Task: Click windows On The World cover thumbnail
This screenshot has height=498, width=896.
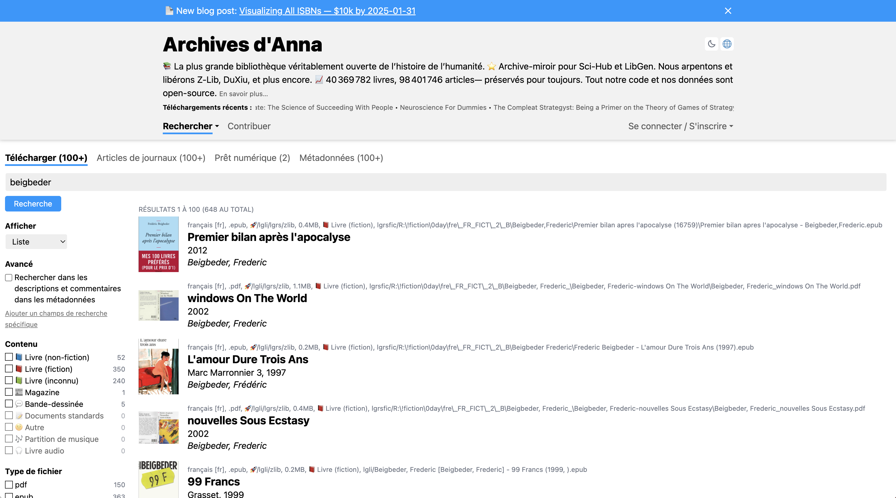Action: point(159,305)
